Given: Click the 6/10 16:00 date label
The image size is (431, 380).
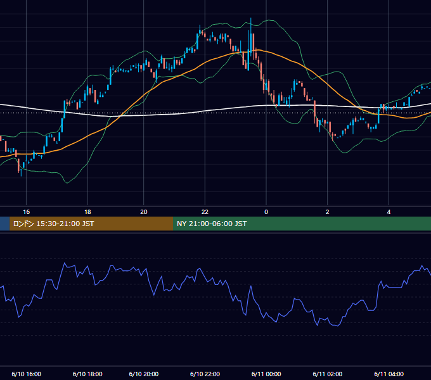Looking at the screenshot, I should (27, 374).
